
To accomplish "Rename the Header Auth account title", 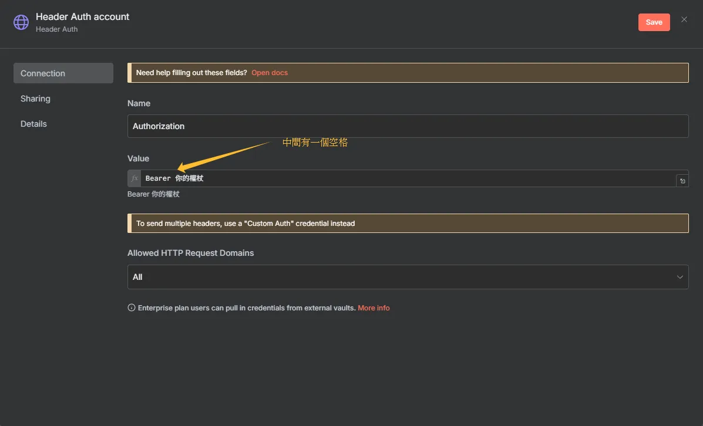I will pyautogui.click(x=83, y=16).
